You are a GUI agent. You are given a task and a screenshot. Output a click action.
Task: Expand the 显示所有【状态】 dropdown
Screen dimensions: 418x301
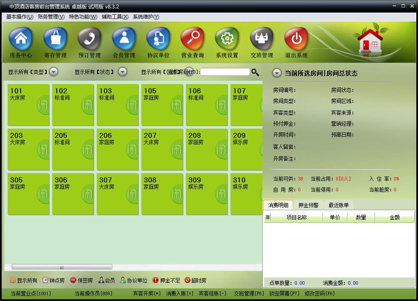coord(123,72)
